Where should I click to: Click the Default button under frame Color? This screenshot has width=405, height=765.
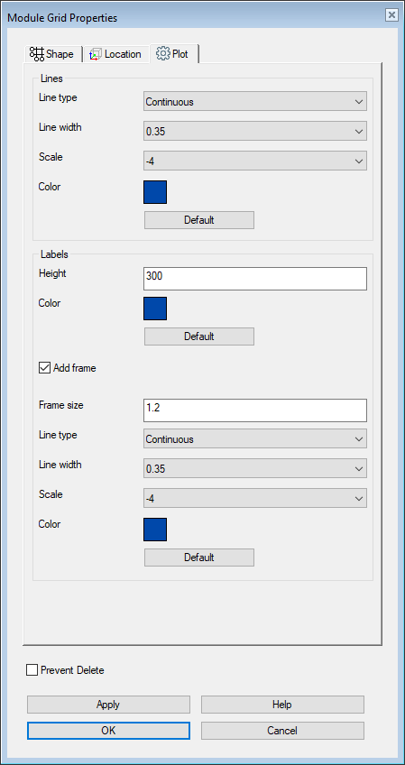point(199,558)
